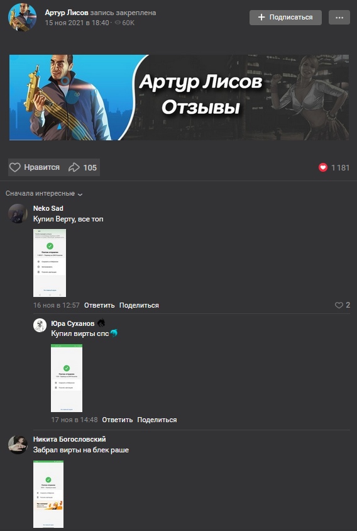Click Ответить under Юра Суханов's reply

(117, 420)
